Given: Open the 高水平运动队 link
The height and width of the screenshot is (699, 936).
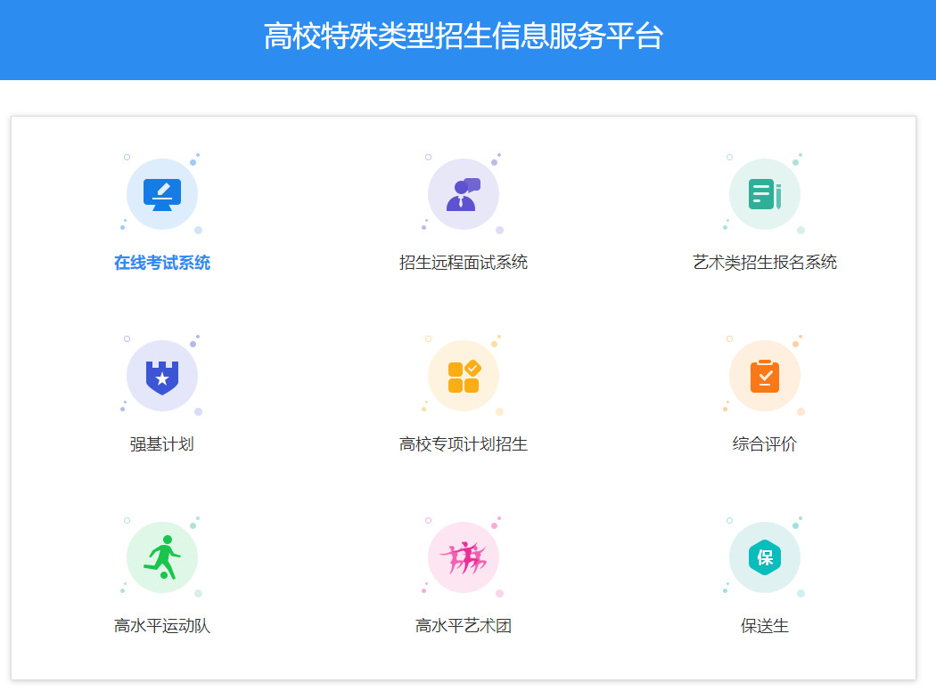Looking at the screenshot, I should click(x=161, y=626).
